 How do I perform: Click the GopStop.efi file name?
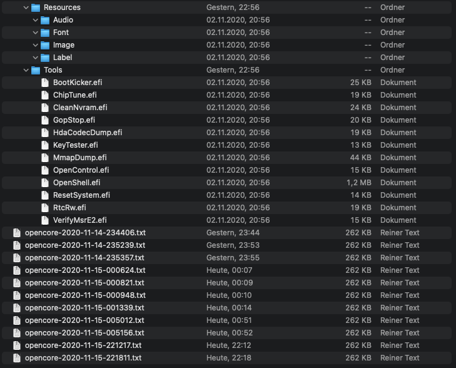pos(74,120)
